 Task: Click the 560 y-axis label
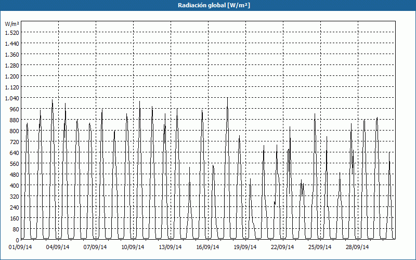click(x=15, y=164)
